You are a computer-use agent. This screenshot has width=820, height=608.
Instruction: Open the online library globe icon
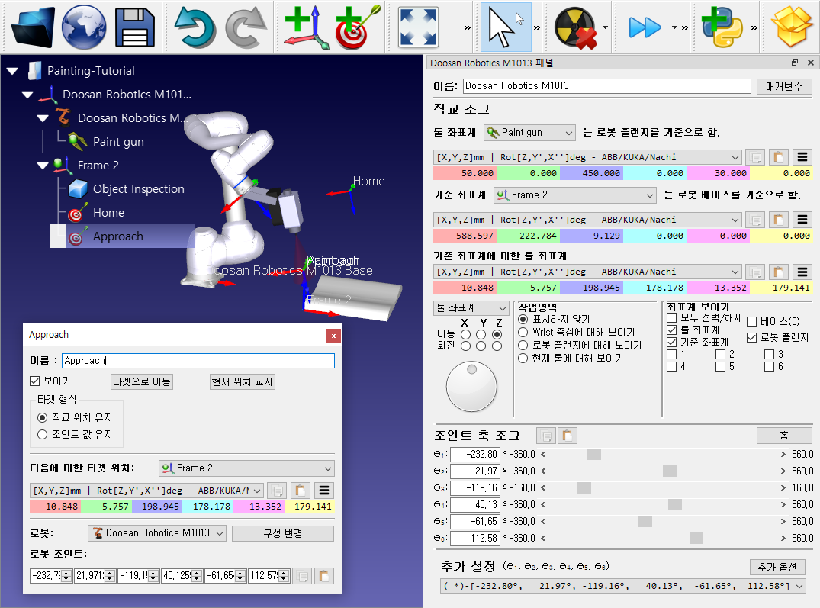[84, 27]
